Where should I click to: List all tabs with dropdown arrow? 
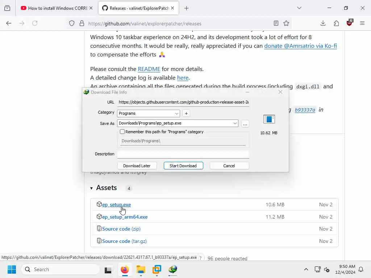[x=299, y=8]
